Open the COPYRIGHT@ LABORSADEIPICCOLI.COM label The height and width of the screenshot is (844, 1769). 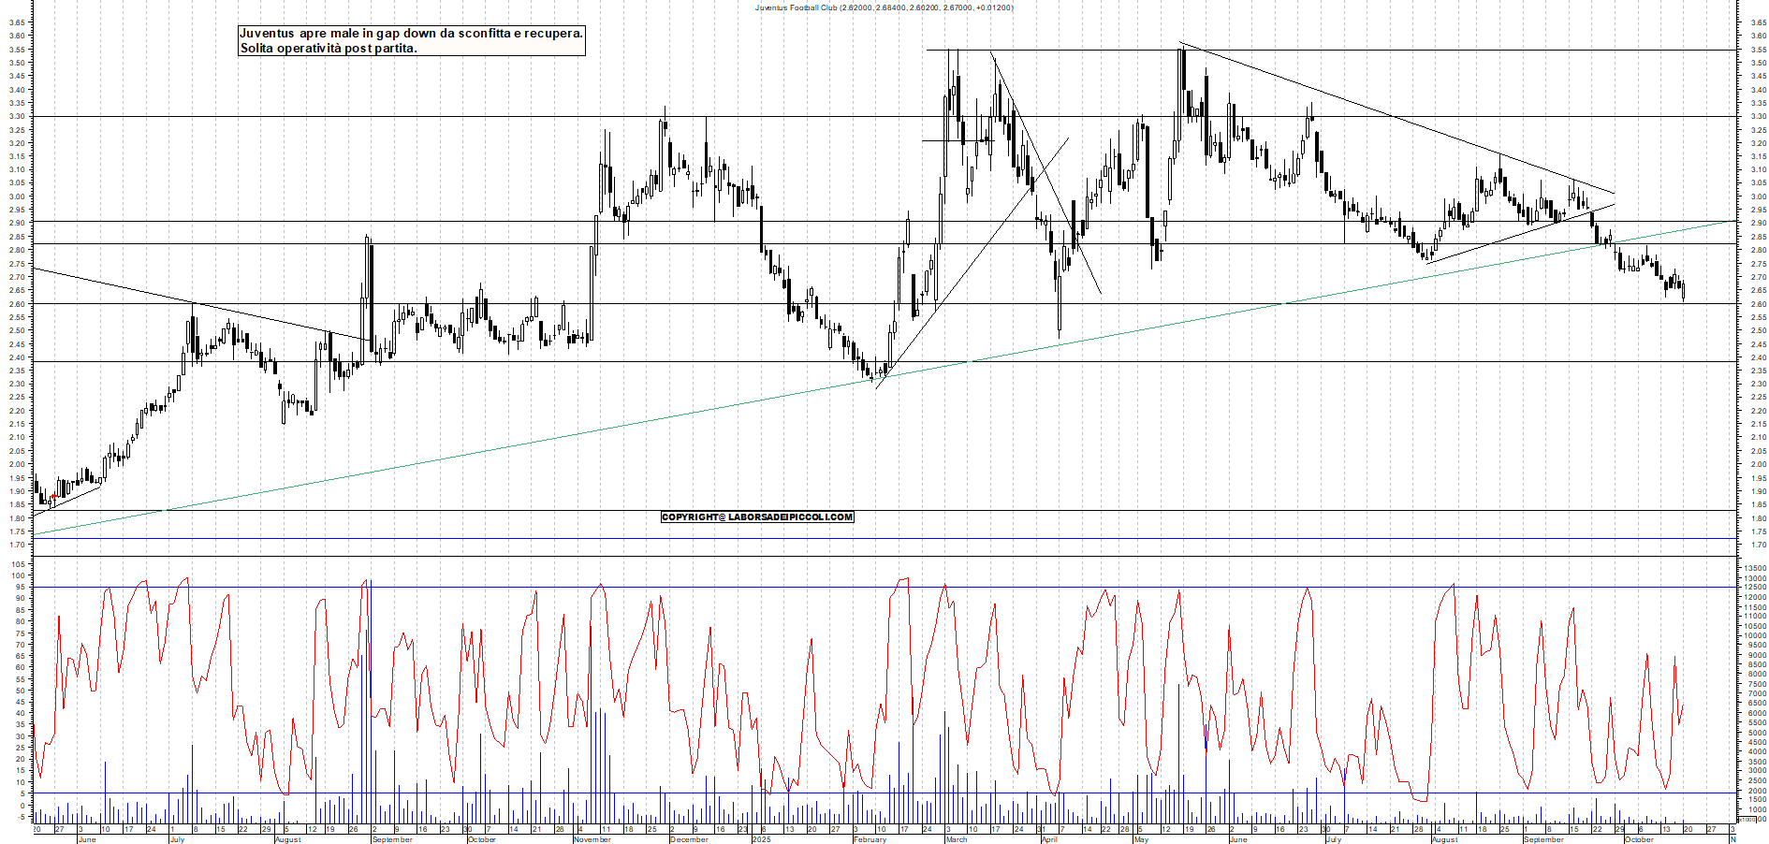[x=757, y=517]
